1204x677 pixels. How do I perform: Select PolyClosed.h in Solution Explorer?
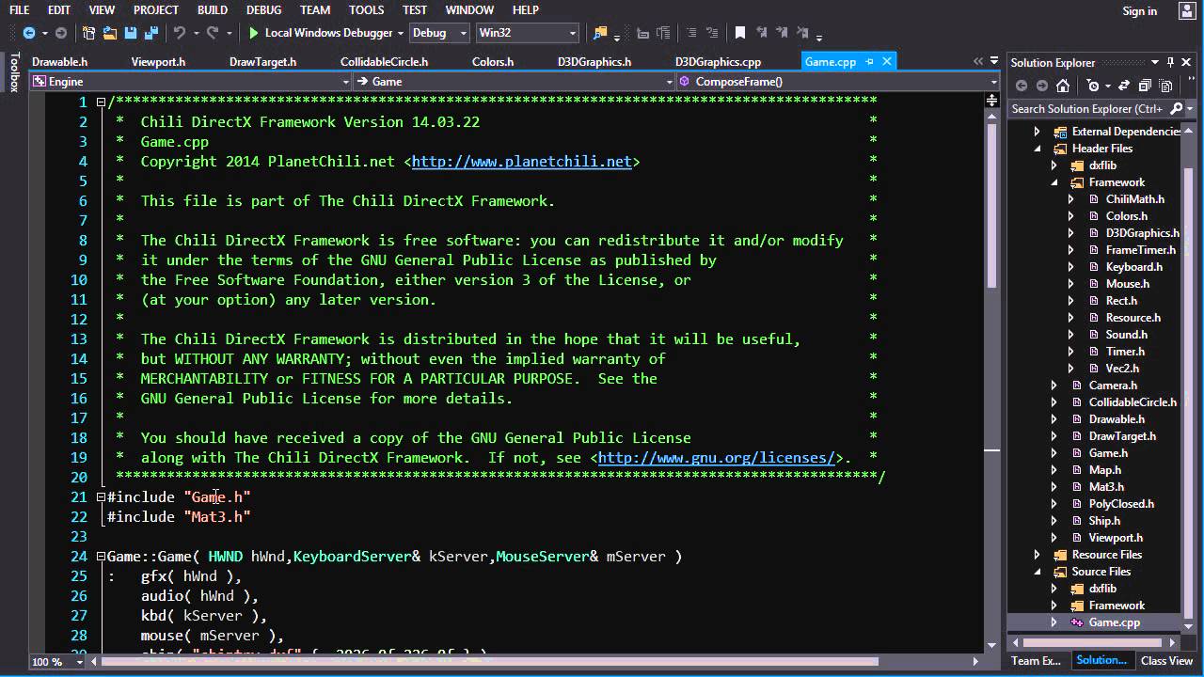coord(1121,504)
